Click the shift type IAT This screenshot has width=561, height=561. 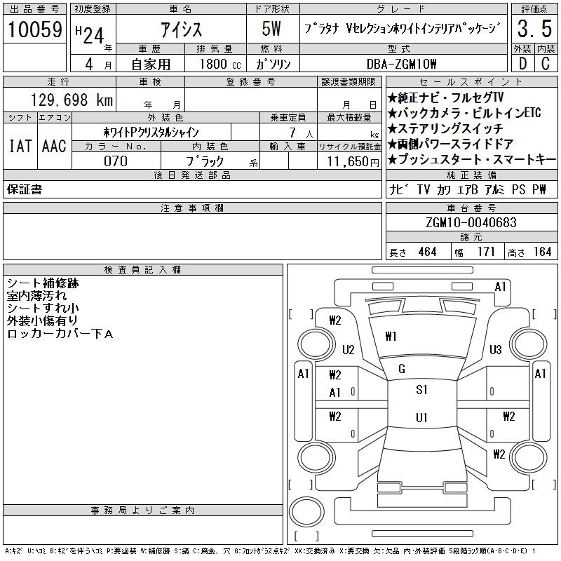point(20,146)
